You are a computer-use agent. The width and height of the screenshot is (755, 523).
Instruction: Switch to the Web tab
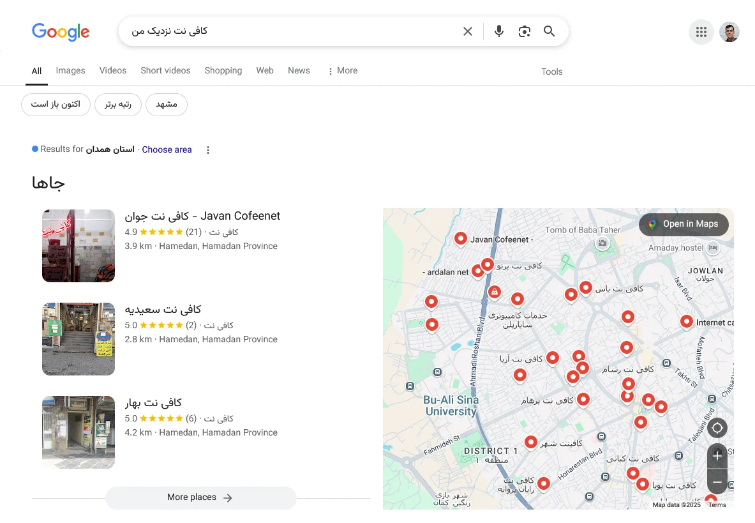(x=265, y=71)
